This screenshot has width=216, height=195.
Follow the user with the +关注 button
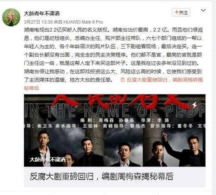[x=181, y=13]
